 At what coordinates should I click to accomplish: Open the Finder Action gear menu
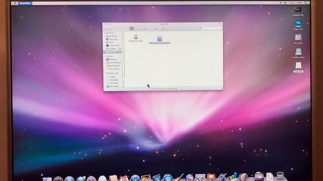(x=164, y=29)
